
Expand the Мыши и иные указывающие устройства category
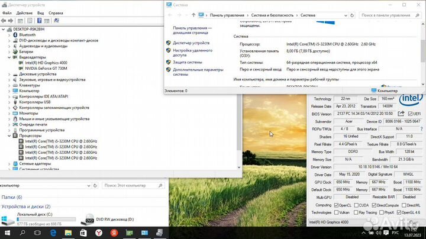pyautogui.click(x=9, y=119)
